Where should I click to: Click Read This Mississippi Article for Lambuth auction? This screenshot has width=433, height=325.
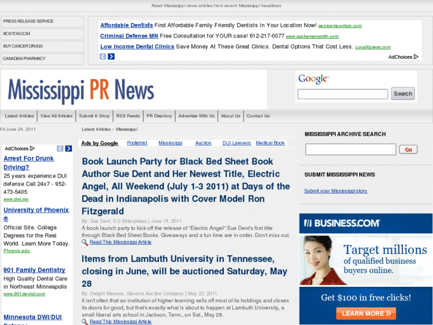121,321
